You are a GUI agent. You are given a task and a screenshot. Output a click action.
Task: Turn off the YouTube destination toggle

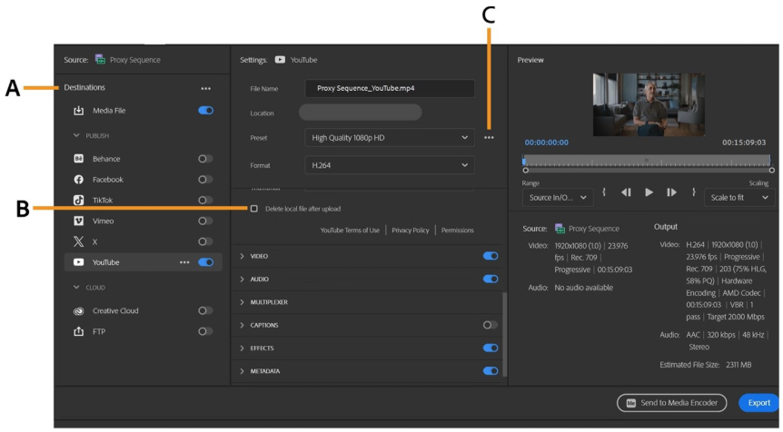pyautogui.click(x=205, y=262)
